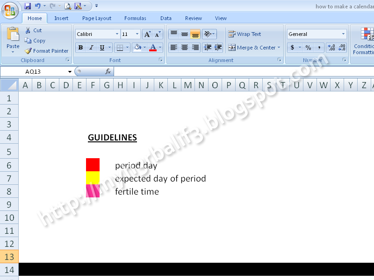Select the pink fertile time cell
This screenshot has width=374, height=280.
click(x=93, y=191)
